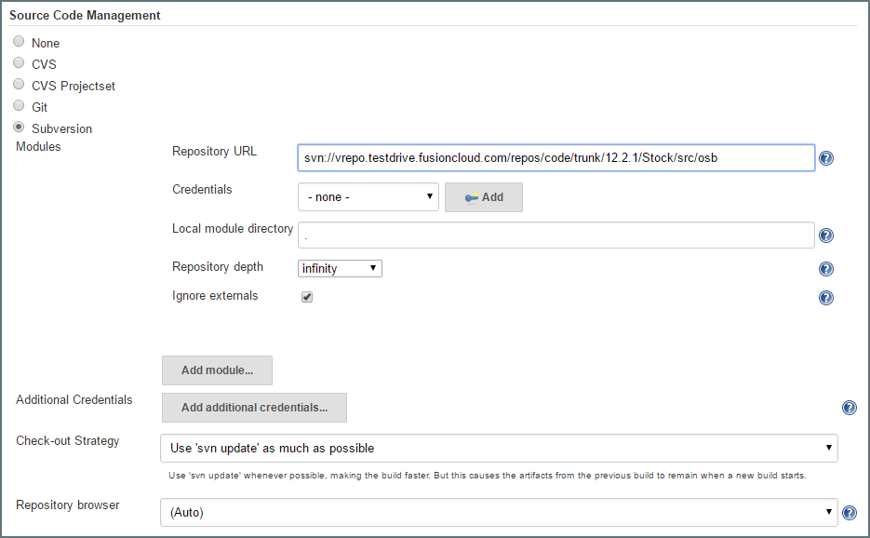Show help for Repository depth
870x538 pixels.
pos(825,269)
